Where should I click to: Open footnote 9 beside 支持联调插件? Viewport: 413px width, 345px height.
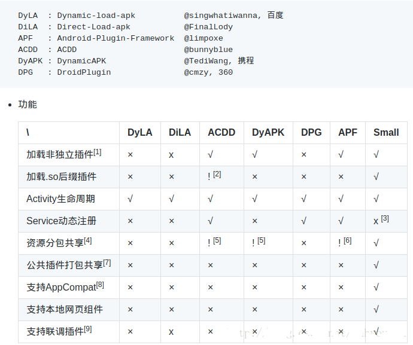click(88, 329)
